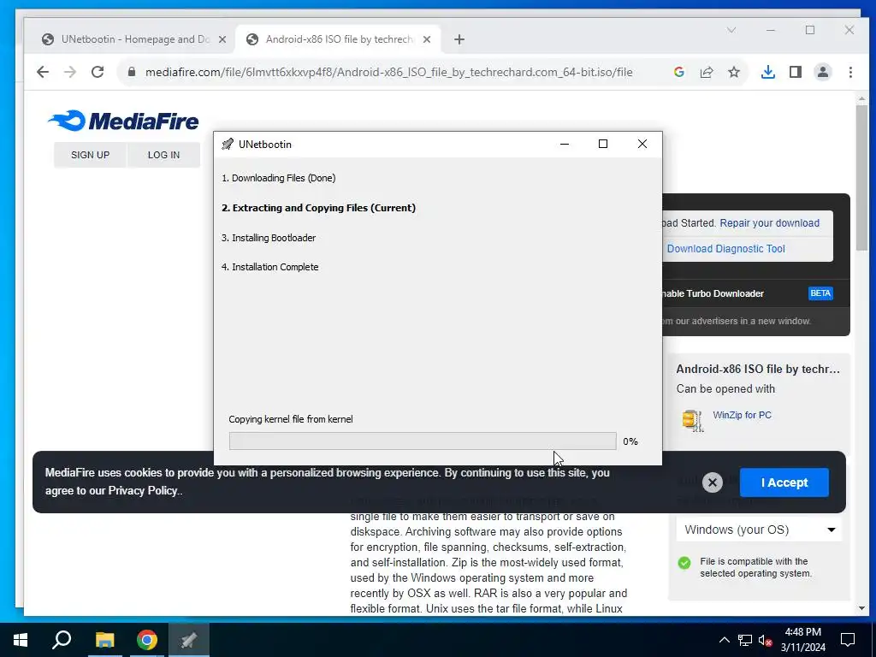Image resolution: width=876 pixels, height=657 pixels.
Task: Click the WinZip archive icon
Action: tap(692, 421)
